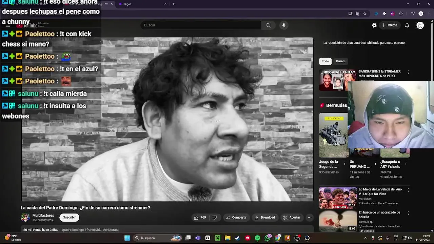
Task: Open options for ¿Escopeta o AR? short
Action: click(406, 163)
